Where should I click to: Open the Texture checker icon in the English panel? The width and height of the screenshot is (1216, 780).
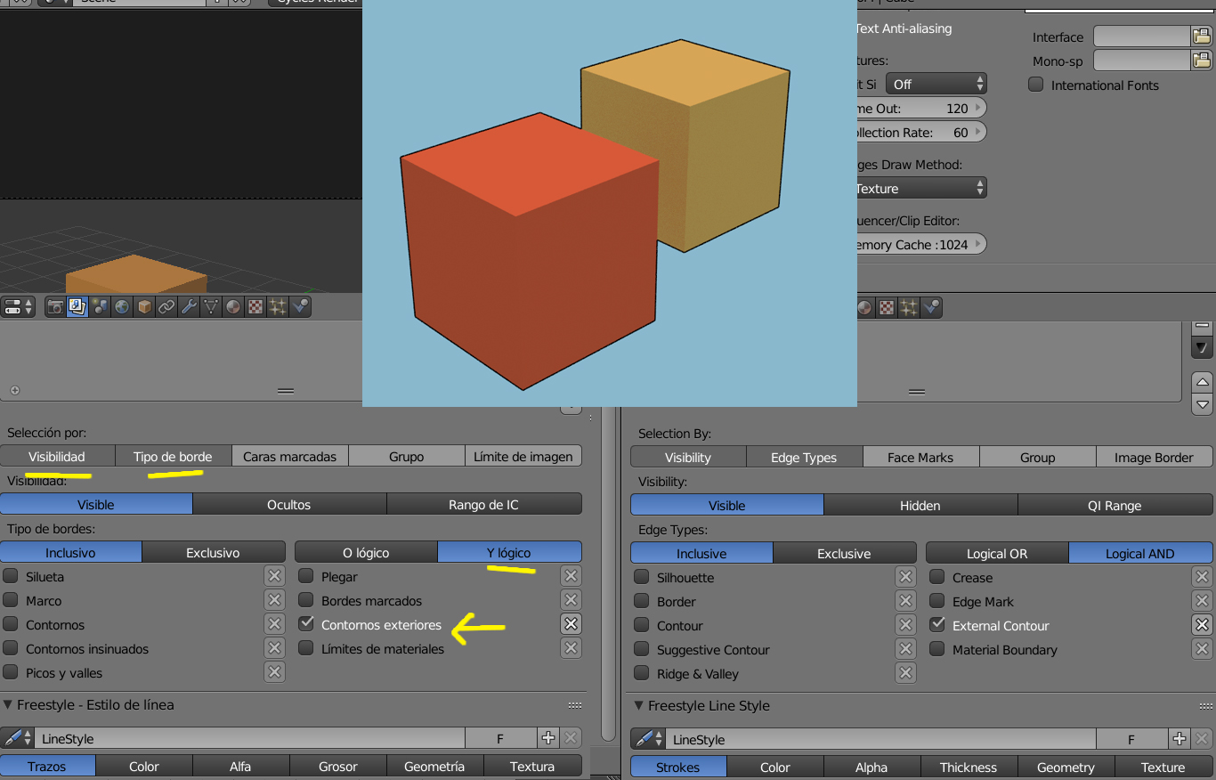tap(887, 308)
